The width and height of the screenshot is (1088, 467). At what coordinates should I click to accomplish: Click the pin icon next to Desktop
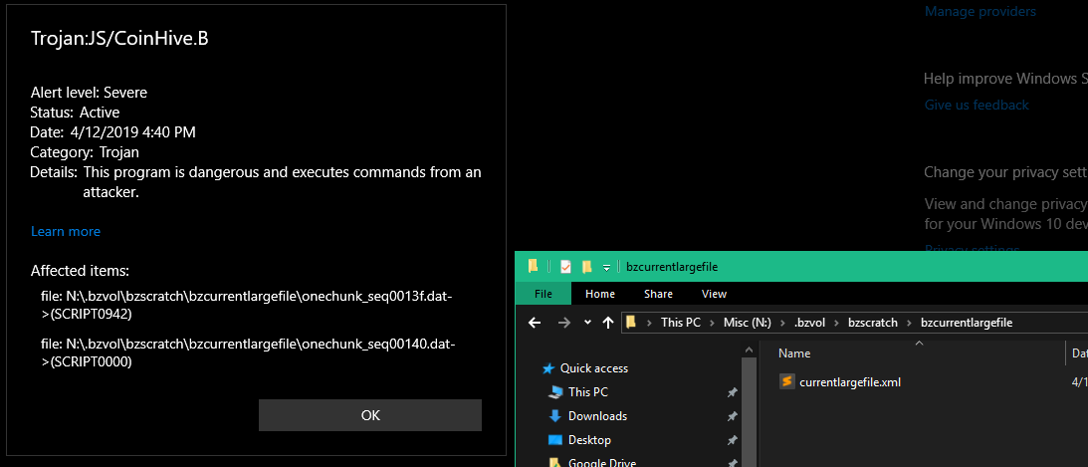click(x=732, y=440)
